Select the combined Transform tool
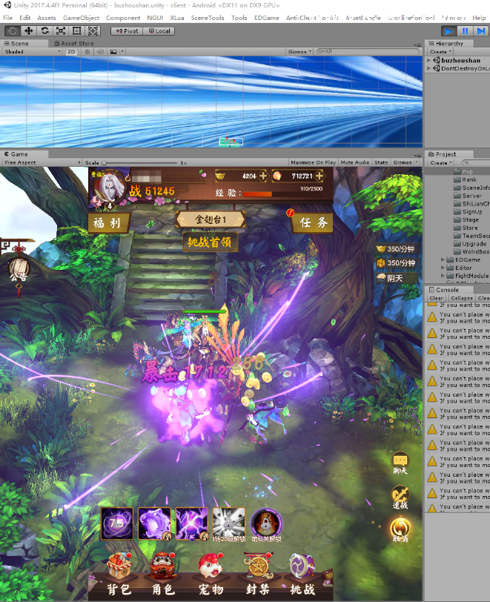 click(x=93, y=30)
